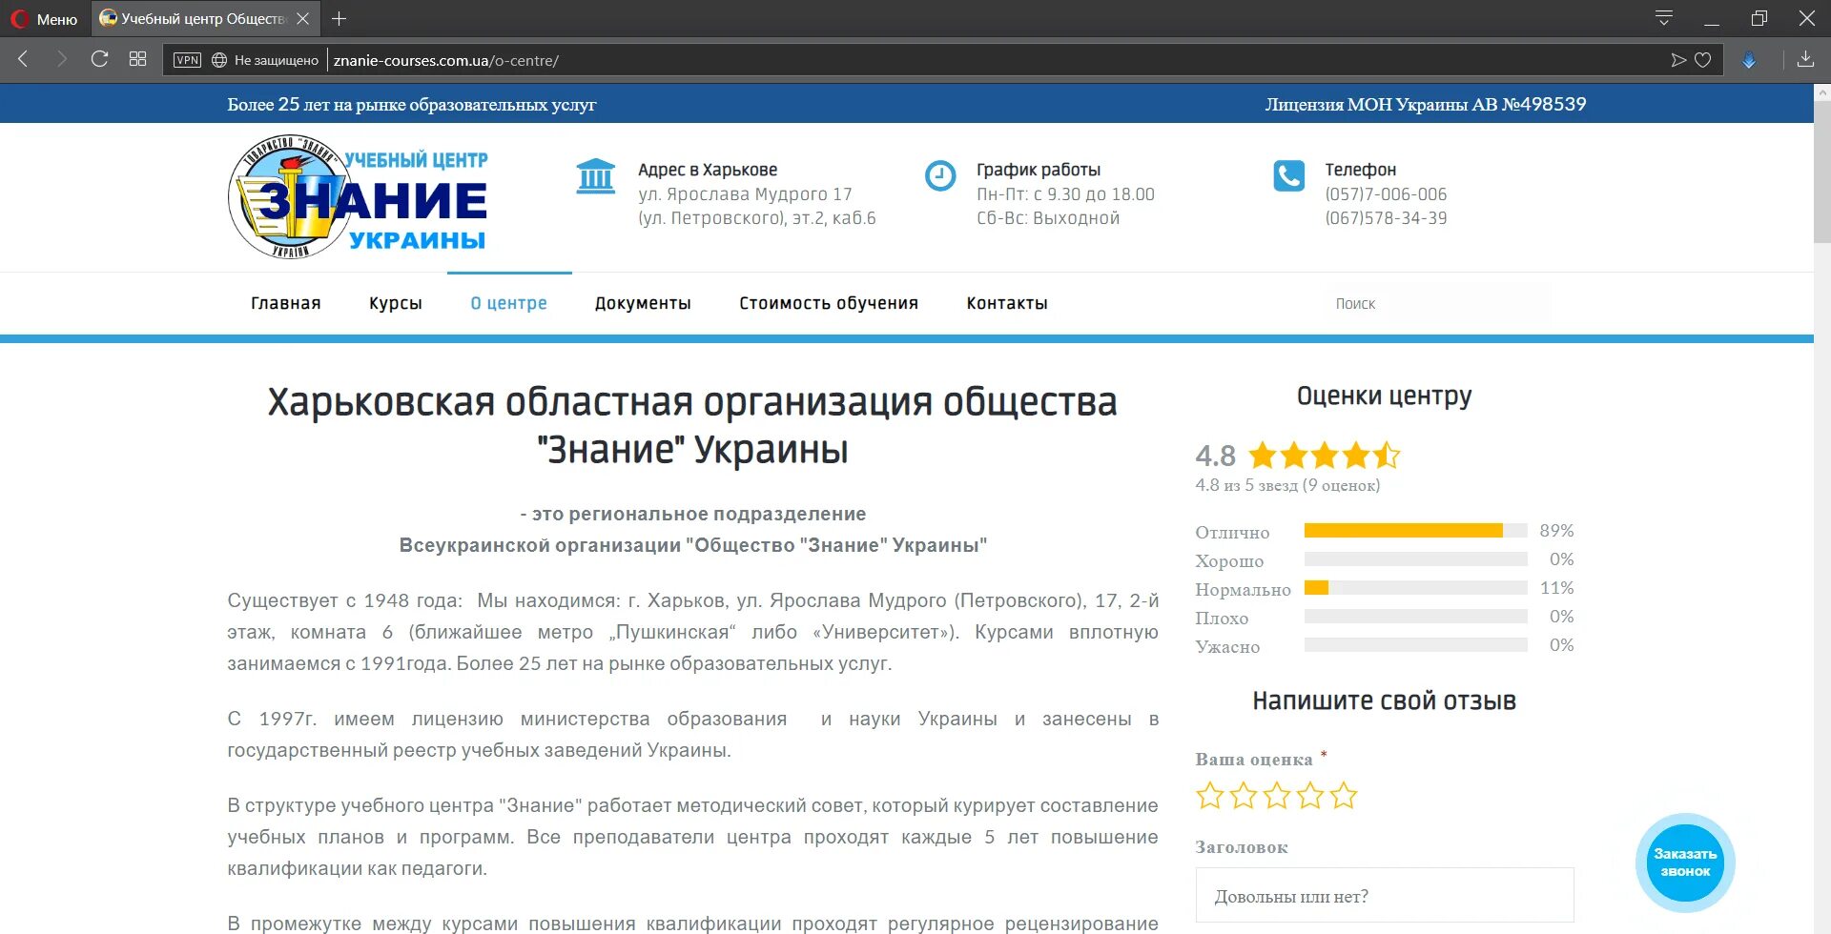Rate the center two stars

[x=1244, y=795]
